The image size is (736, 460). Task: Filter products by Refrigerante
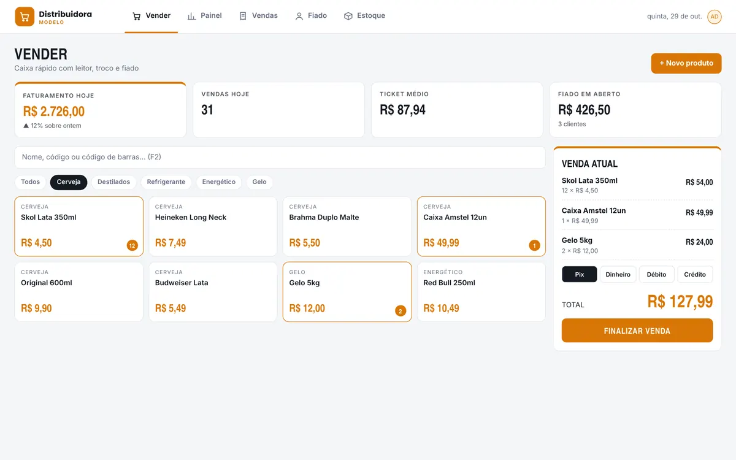[166, 182]
